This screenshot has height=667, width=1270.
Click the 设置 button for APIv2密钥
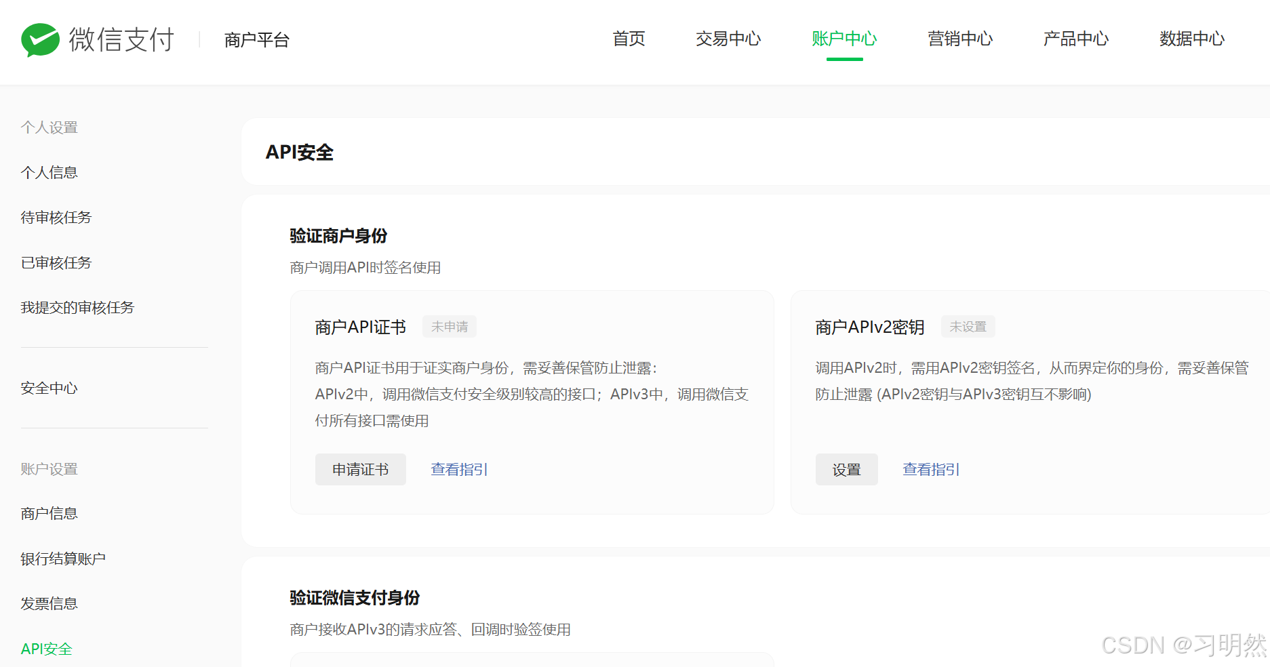tap(847, 469)
